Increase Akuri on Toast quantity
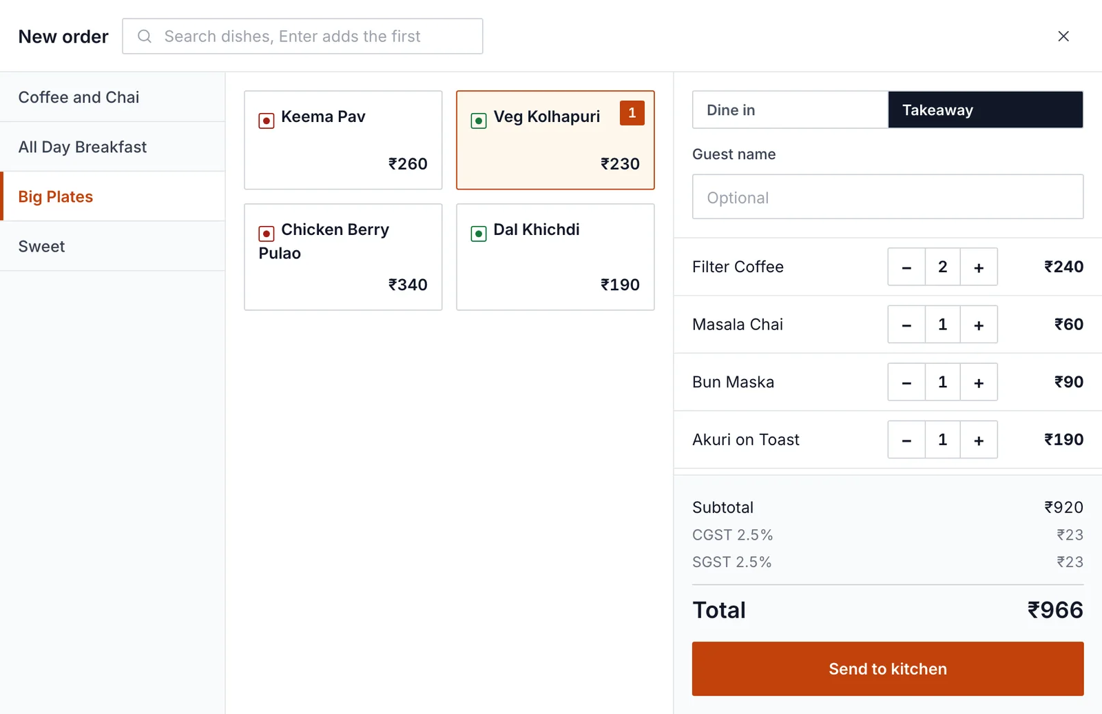1102x714 pixels. tap(979, 440)
